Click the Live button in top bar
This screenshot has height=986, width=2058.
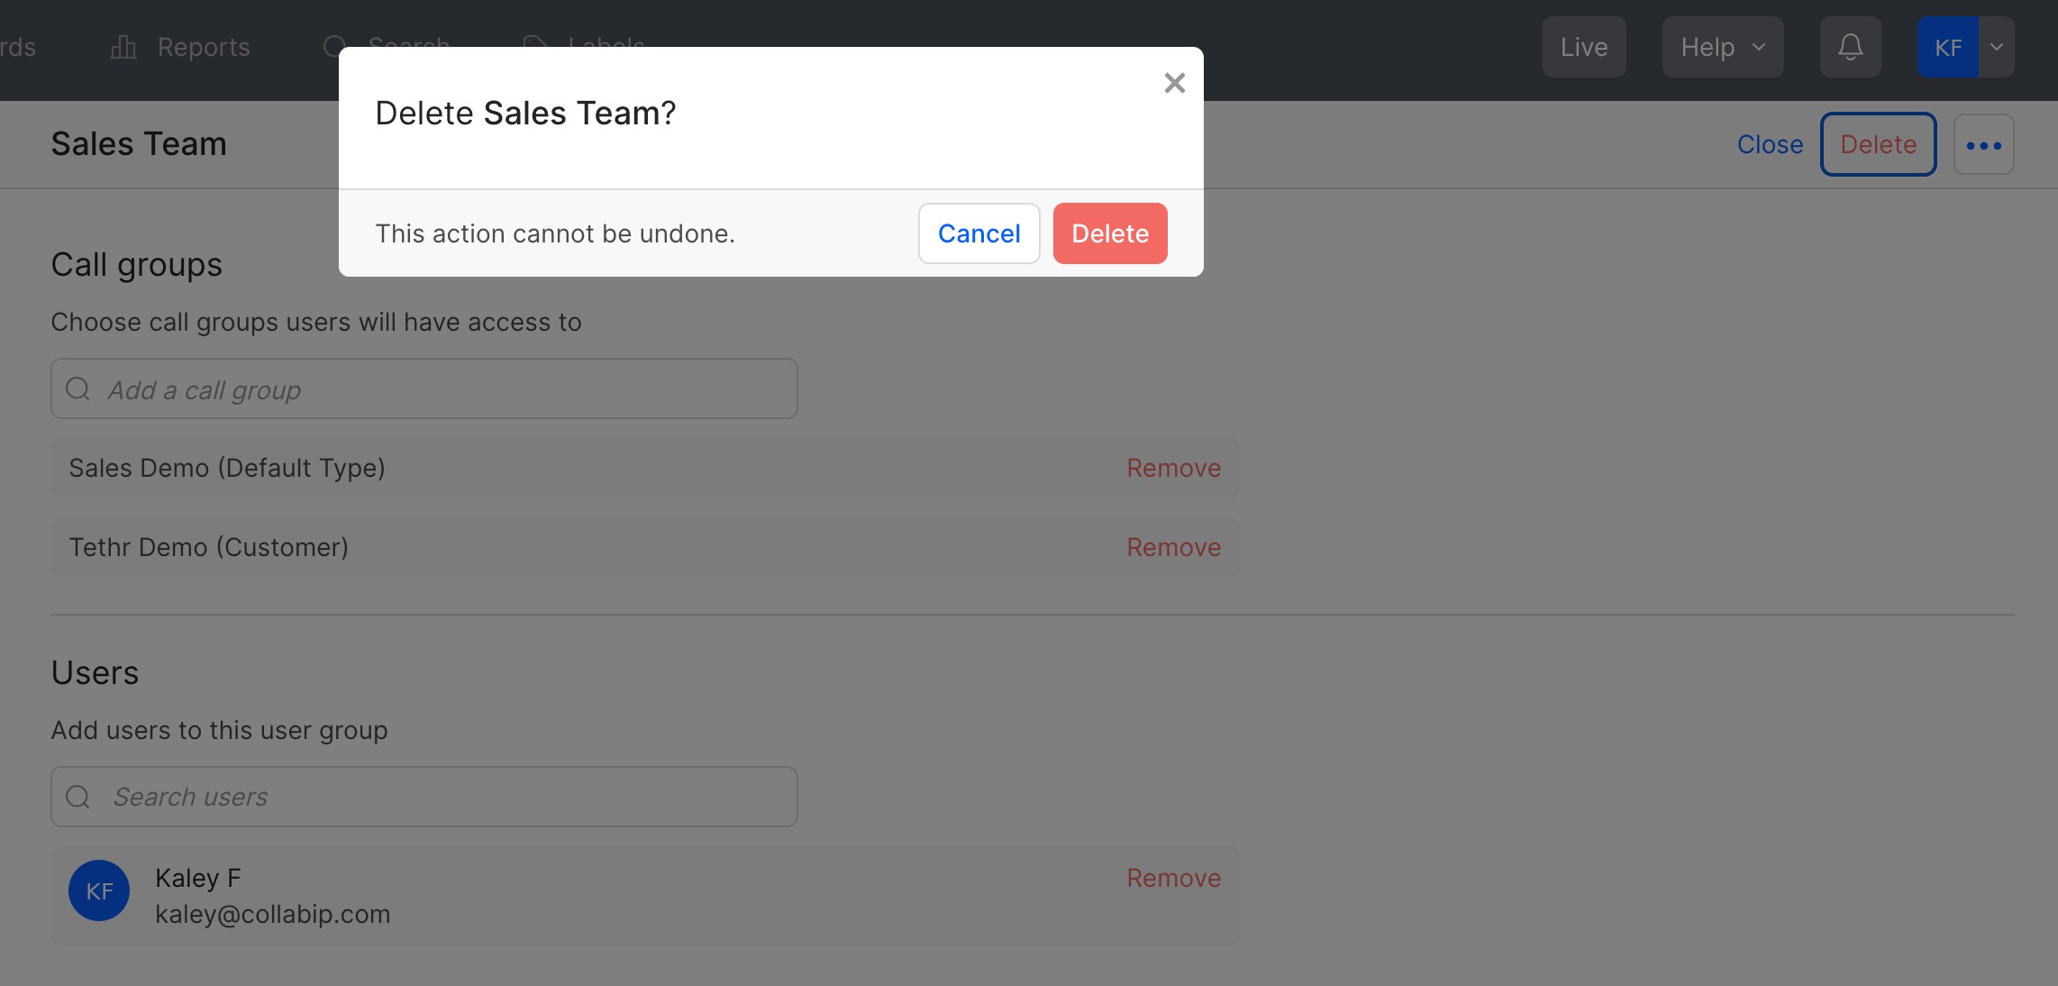[1583, 47]
